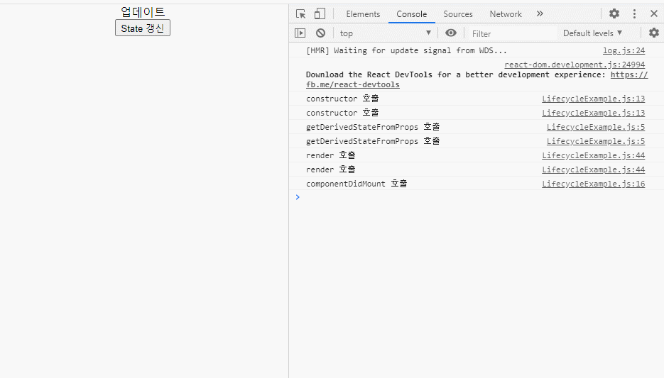Toggle the device toolbar icon
The width and height of the screenshot is (664, 378).
pos(320,14)
